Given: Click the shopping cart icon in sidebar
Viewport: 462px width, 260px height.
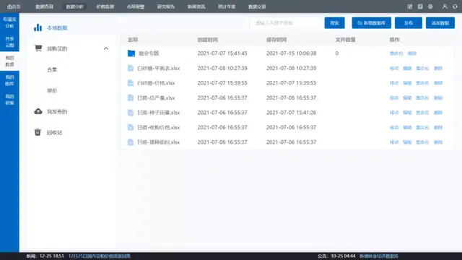Looking at the screenshot, I should click(x=38, y=48).
